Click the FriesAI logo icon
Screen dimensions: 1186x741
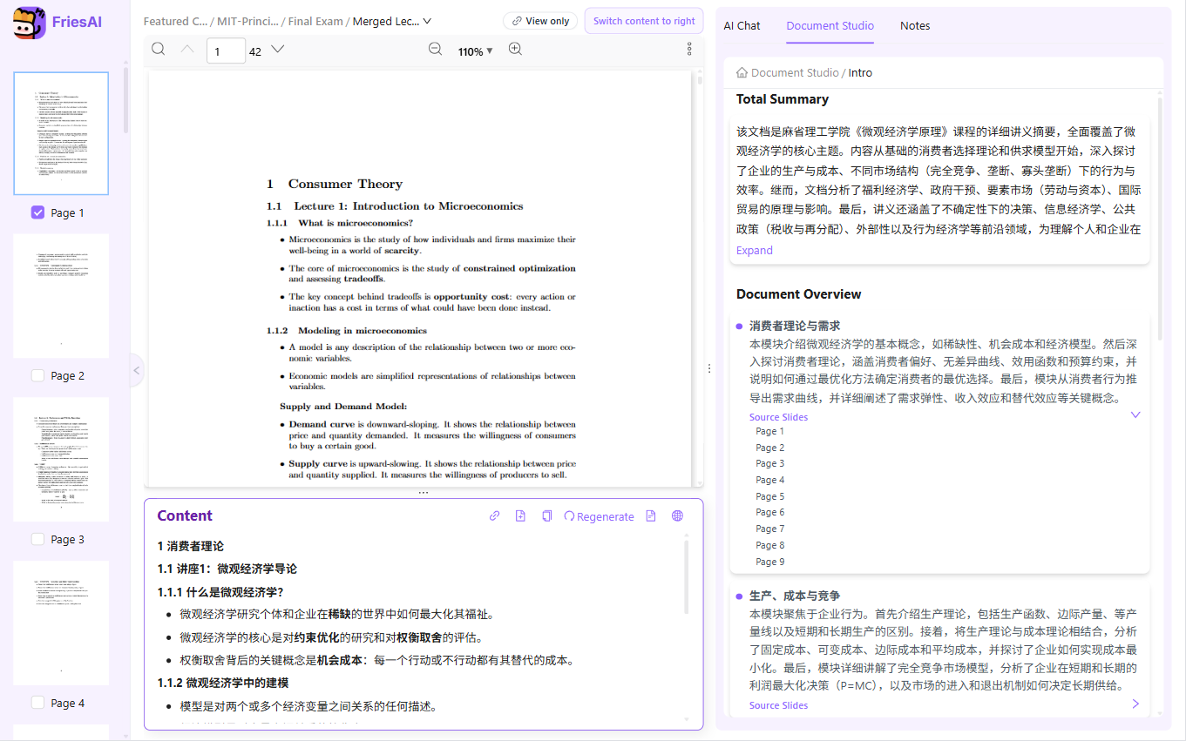(x=29, y=23)
